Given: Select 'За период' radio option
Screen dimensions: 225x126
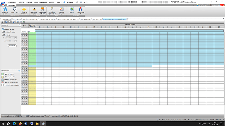Looking at the screenshot, I should [x=3, y=35].
